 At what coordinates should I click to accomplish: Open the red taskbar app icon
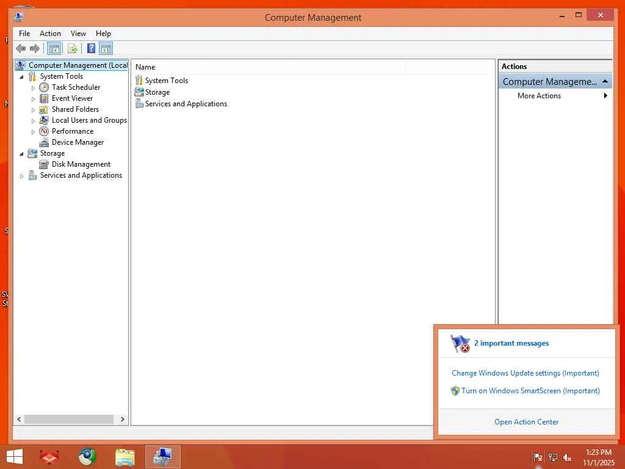(49, 457)
